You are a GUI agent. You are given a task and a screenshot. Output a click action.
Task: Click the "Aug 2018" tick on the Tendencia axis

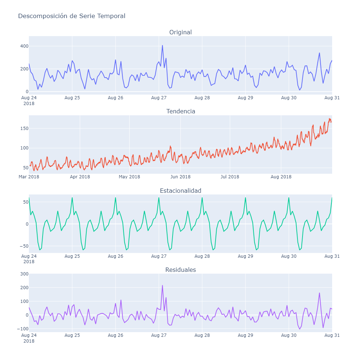tap(281, 177)
